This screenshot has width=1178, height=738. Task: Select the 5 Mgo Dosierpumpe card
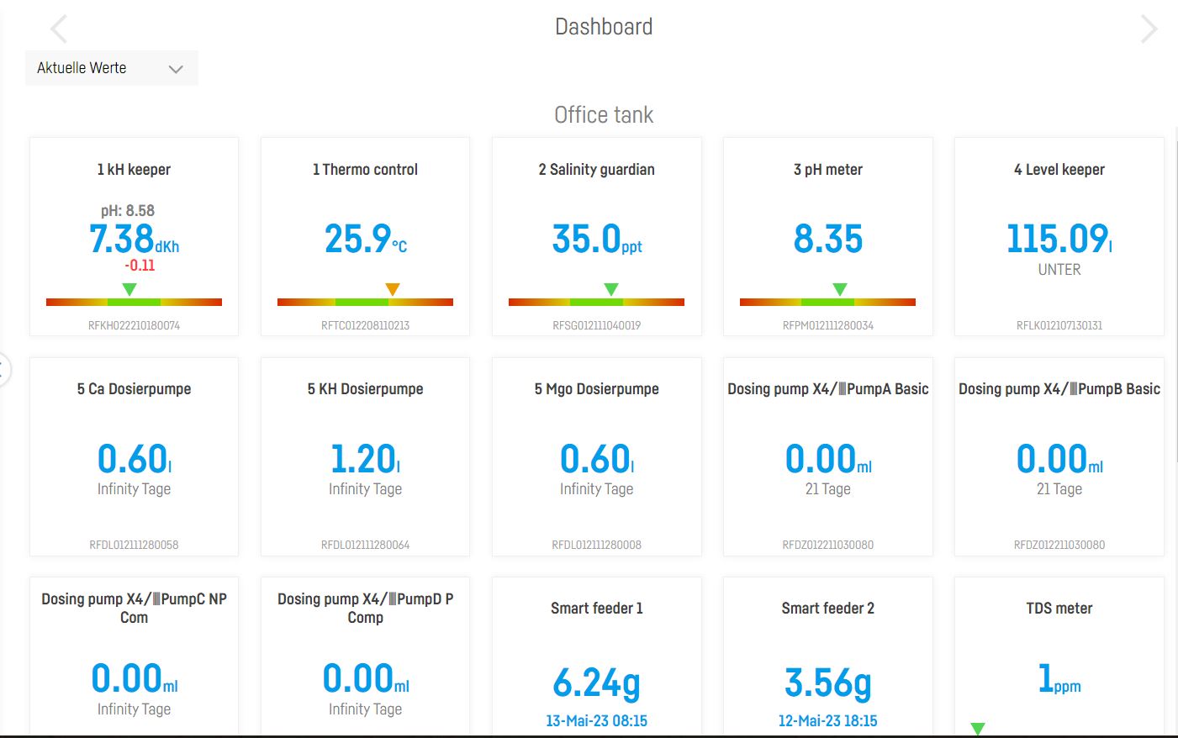(596, 456)
